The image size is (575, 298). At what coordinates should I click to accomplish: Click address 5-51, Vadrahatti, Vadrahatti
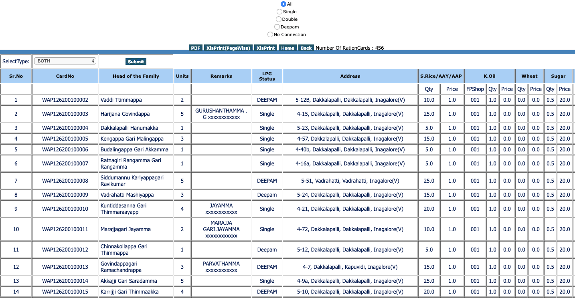coord(350,181)
